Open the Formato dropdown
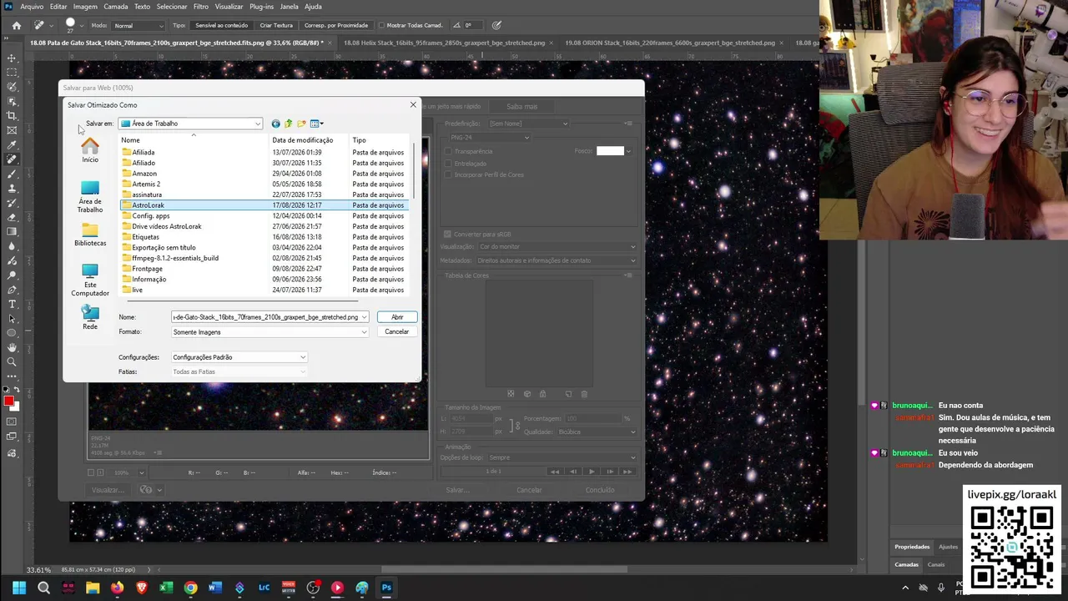 270,332
